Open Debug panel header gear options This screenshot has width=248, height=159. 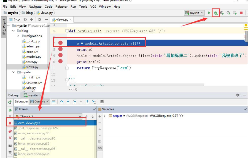[x=238, y=95]
